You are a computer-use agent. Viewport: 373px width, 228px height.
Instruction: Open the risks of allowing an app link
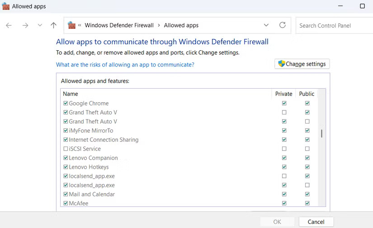(x=125, y=65)
